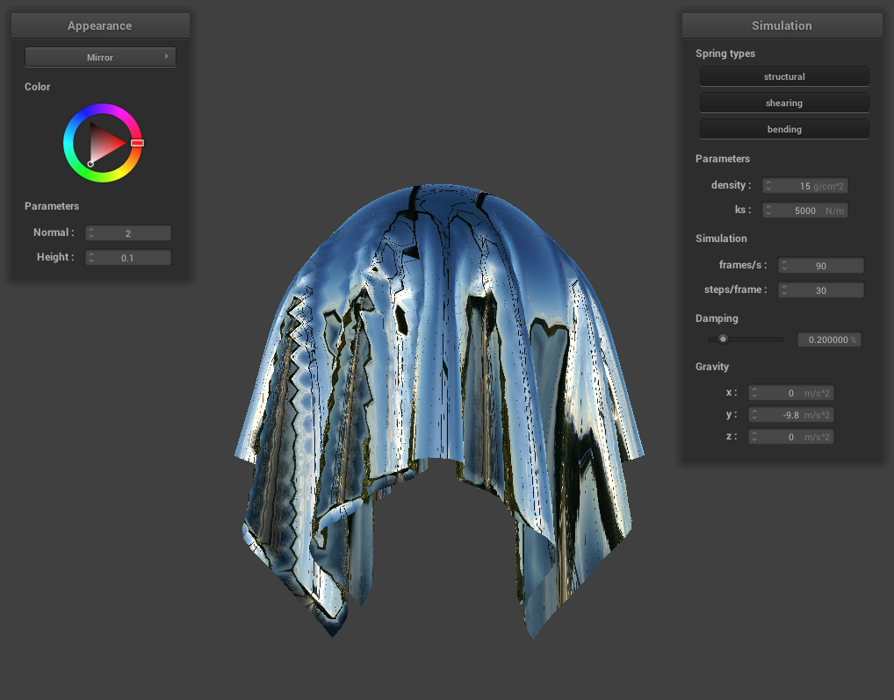Toggle the shearing spring type
The height and width of the screenshot is (700, 894).
783,104
